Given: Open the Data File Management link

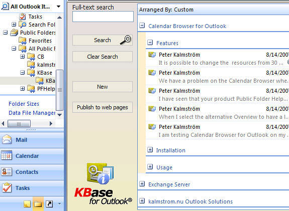Looking at the screenshot, I should 32,113.
